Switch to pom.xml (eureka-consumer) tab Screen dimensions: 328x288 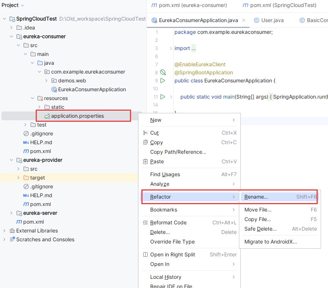tap(189, 5)
